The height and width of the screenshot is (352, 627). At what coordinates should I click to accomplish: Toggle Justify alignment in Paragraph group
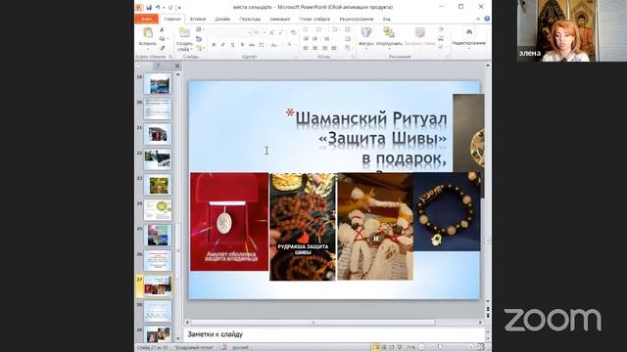pos(334,48)
